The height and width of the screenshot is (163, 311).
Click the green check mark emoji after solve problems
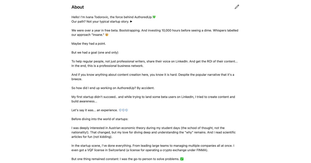[x=182, y=159]
